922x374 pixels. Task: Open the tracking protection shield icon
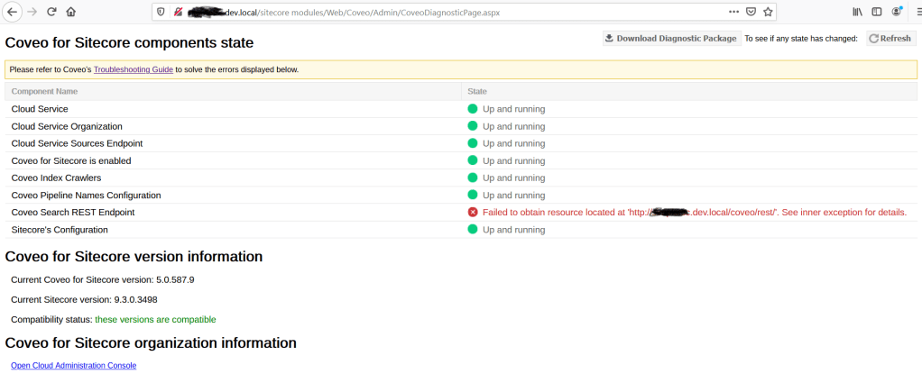coord(161,12)
